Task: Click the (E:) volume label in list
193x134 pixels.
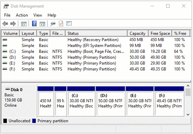Action: [12, 63]
